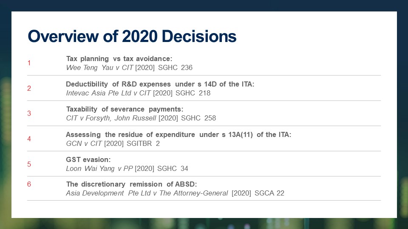Click the GCN v CIT citation
Viewport: 408px width, 229px height.
(x=113, y=143)
